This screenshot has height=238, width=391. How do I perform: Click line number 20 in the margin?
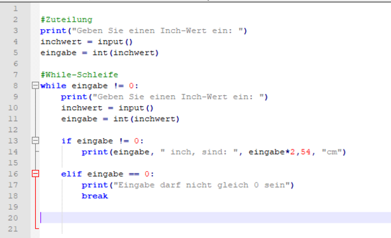click(13, 218)
